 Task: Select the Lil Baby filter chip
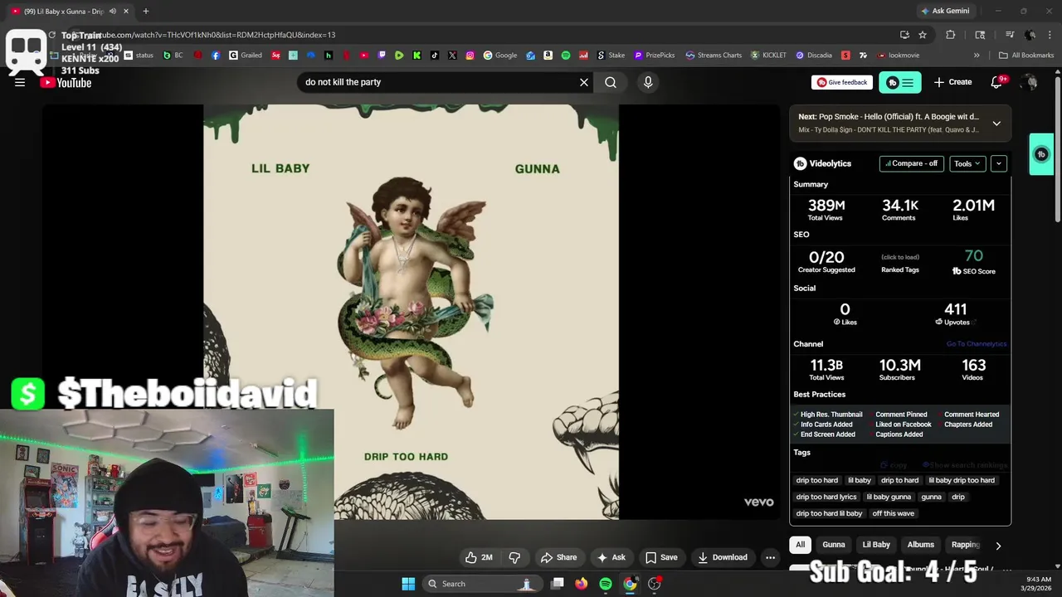[x=876, y=545]
